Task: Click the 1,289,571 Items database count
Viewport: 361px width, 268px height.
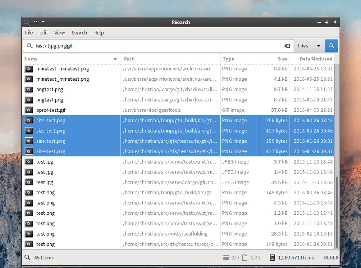Action: tap(296, 258)
